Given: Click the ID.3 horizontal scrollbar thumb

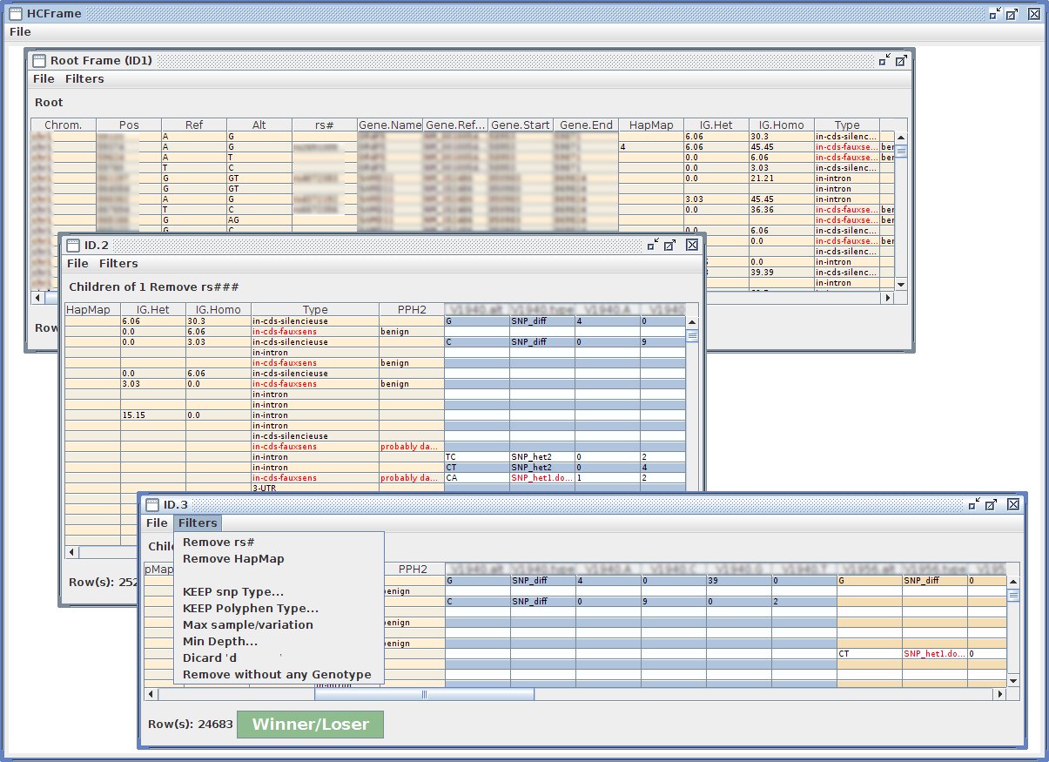Looking at the screenshot, I should click(x=424, y=695).
